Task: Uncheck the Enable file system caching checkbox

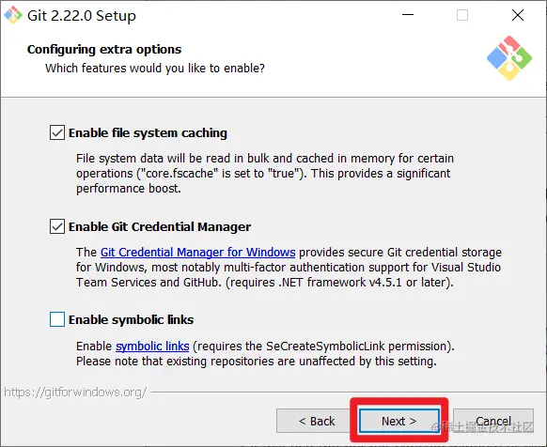Action: pos(57,132)
